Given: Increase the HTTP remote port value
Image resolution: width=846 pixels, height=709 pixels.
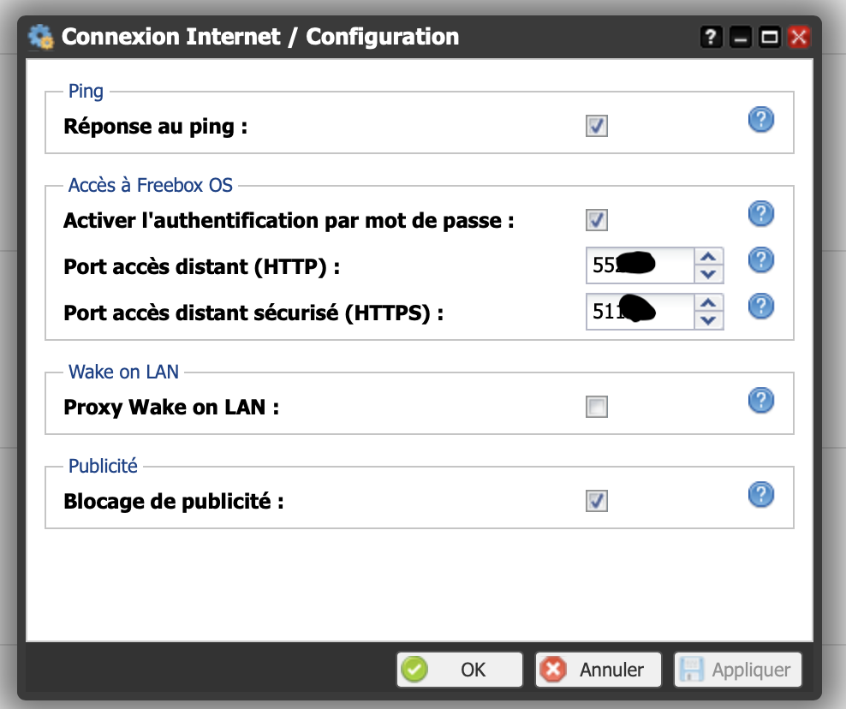Looking at the screenshot, I should coord(707,257).
